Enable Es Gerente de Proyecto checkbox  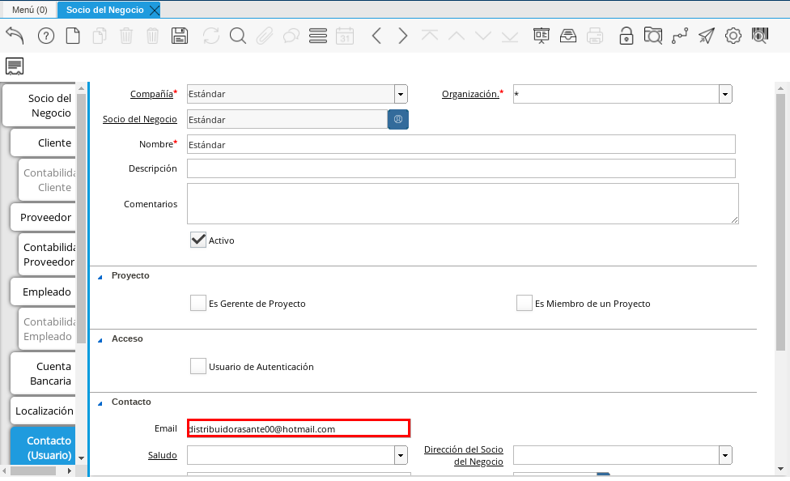(x=198, y=303)
